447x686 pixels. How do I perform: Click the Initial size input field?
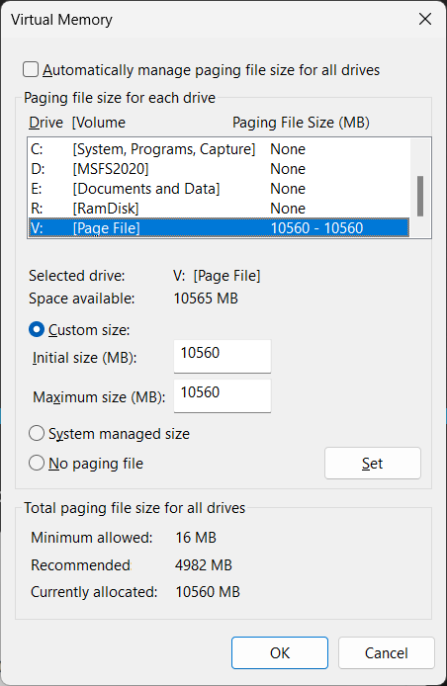point(223,356)
